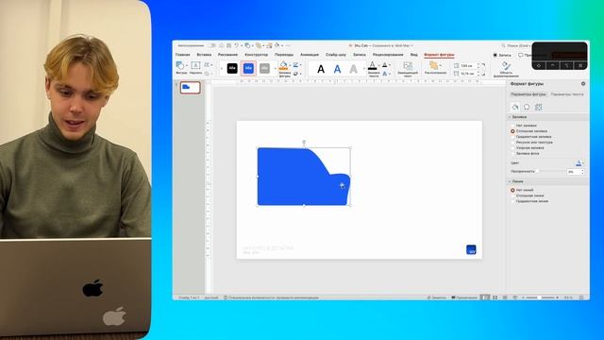Toggle the AutoSave switch
The height and width of the screenshot is (340, 604).
click(x=211, y=45)
